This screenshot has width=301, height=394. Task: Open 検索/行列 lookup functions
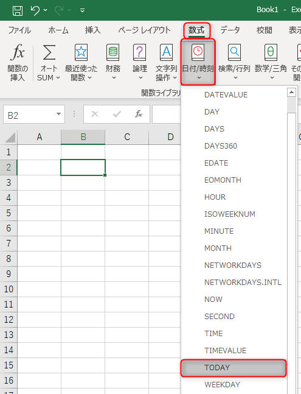pos(234,62)
